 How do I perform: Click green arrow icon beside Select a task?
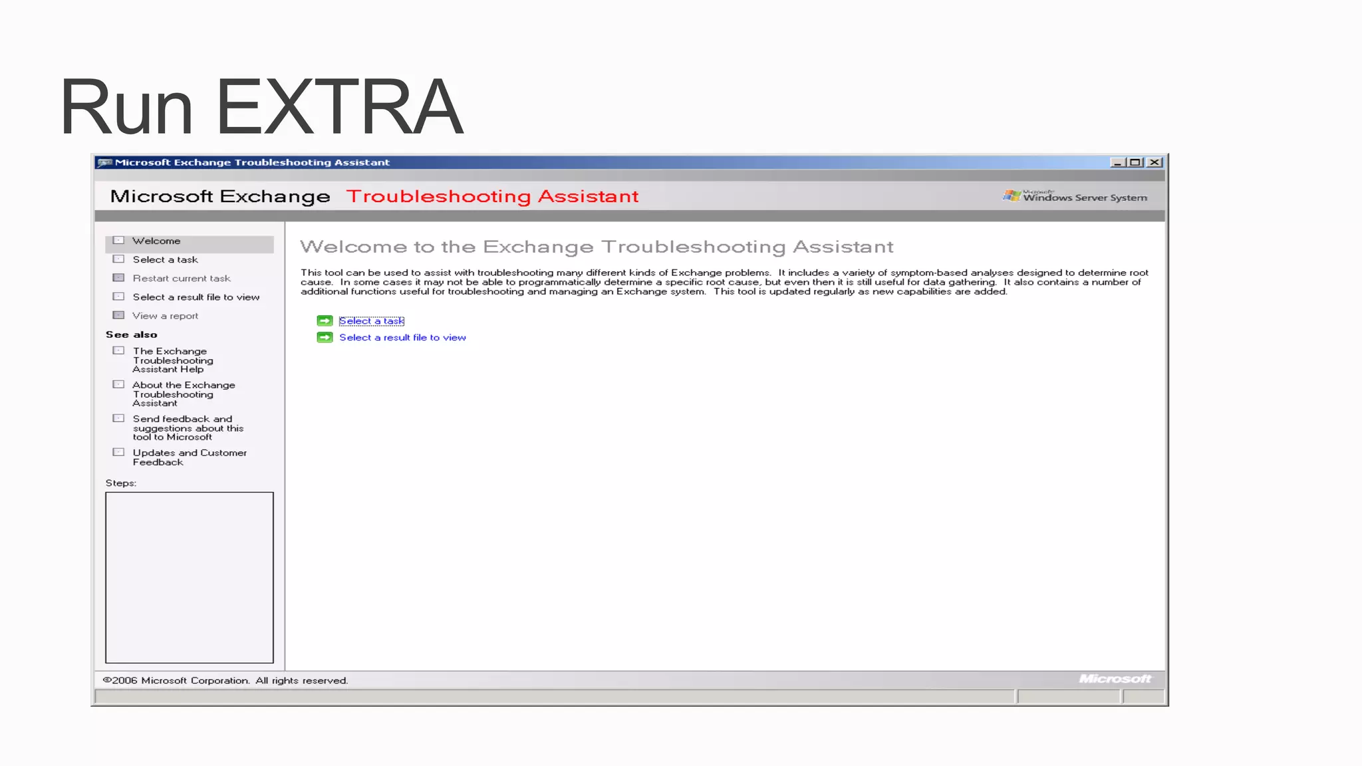pyautogui.click(x=325, y=320)
